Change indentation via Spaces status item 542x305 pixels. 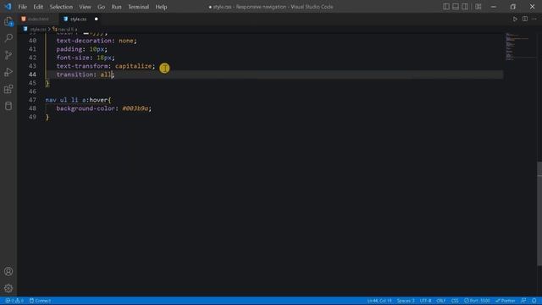coord(406,301)
